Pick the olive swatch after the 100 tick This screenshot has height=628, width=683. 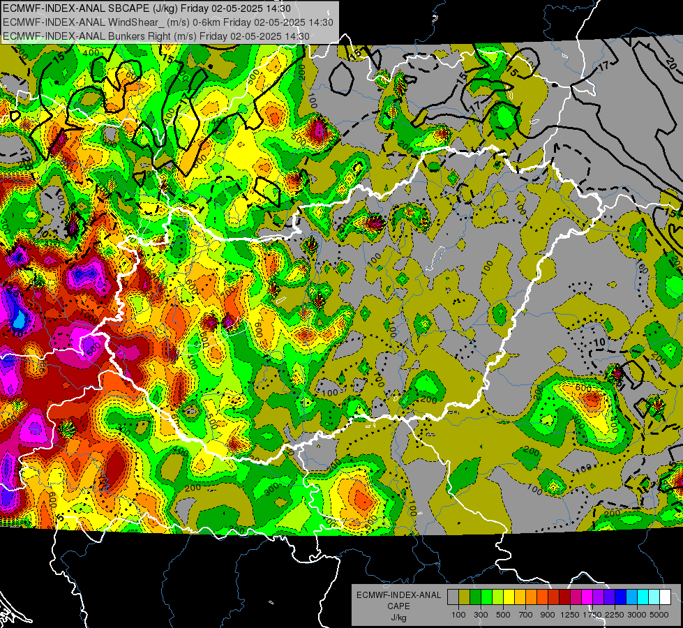[464, 597]
